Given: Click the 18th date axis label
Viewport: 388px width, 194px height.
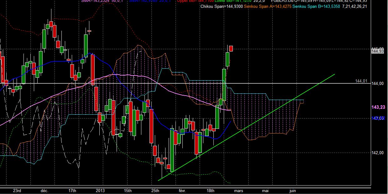Looking at the screenshot, I should pyautogui.click(x=211, y=191).
